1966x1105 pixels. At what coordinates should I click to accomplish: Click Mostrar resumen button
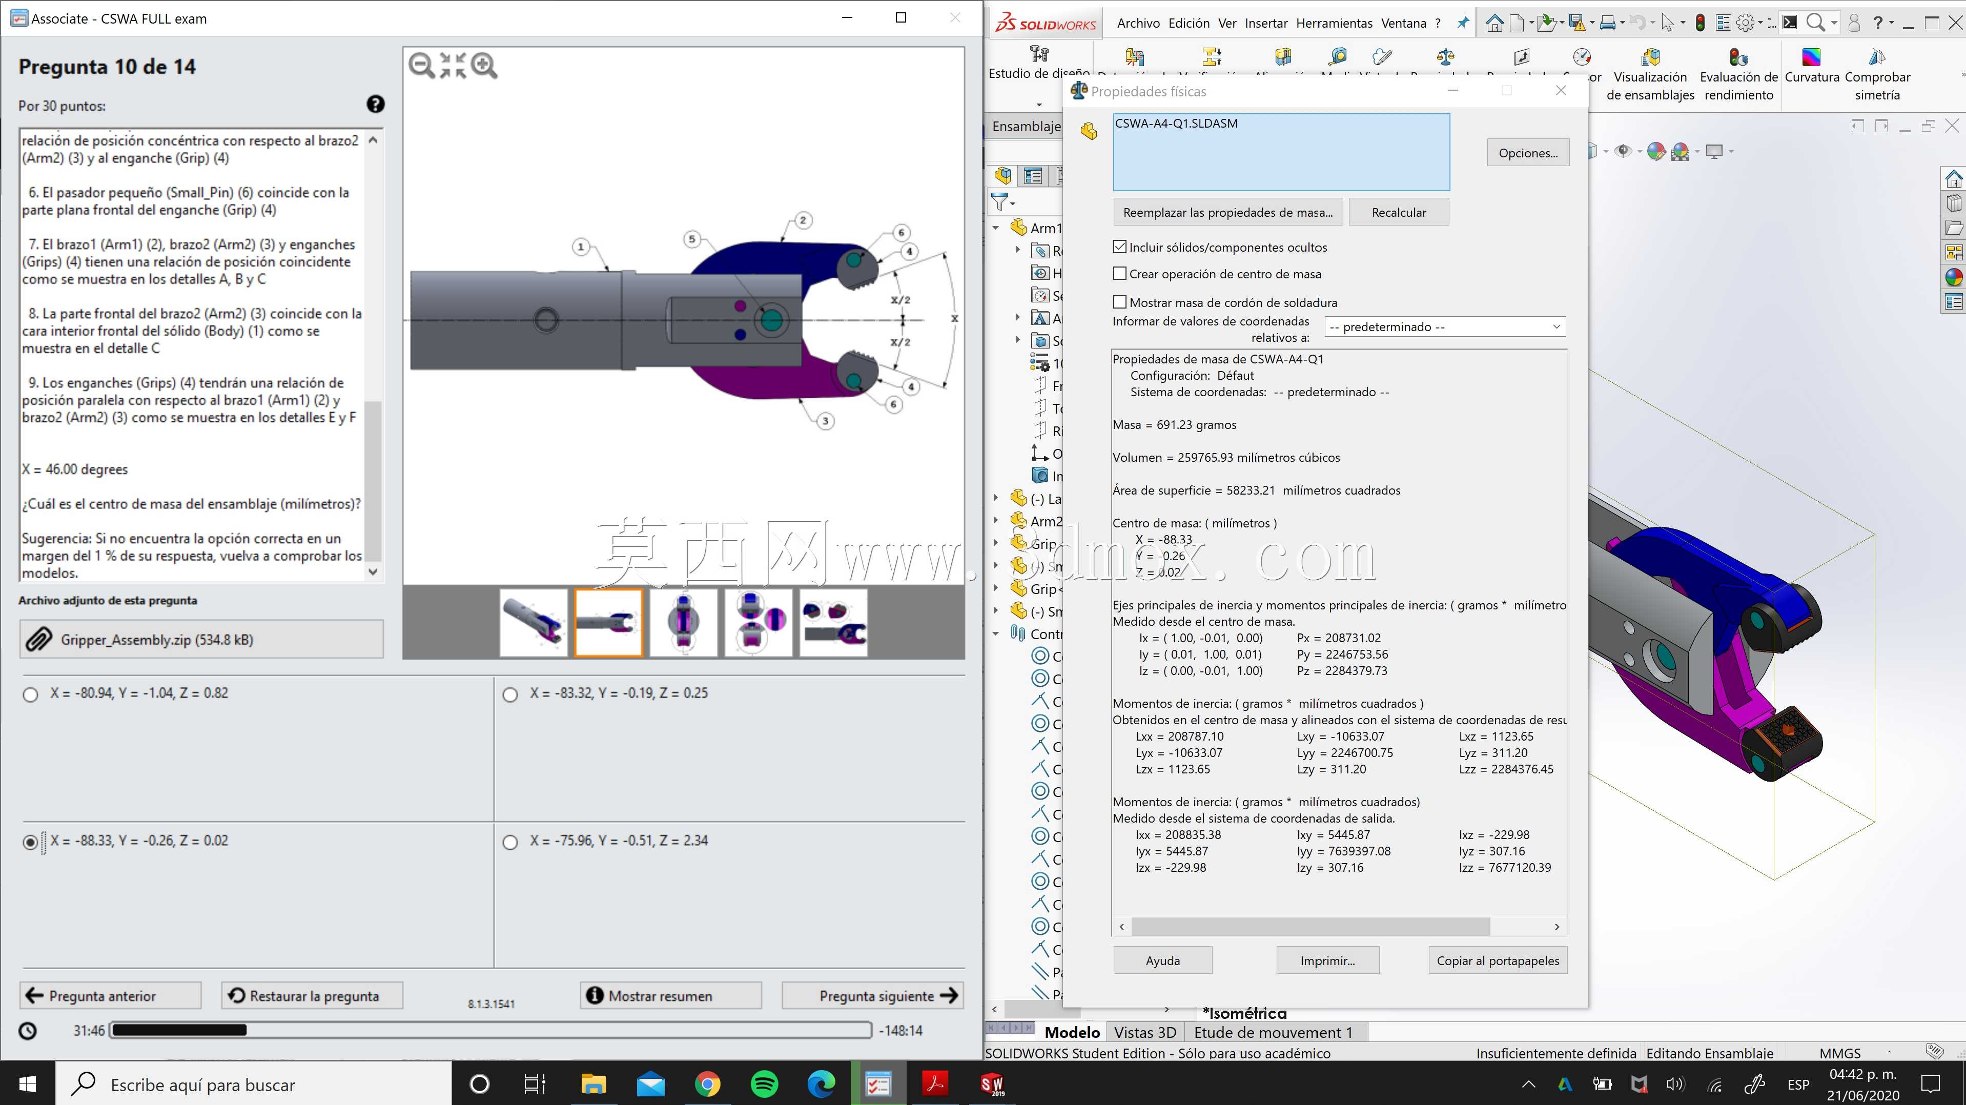pos(671,995)
